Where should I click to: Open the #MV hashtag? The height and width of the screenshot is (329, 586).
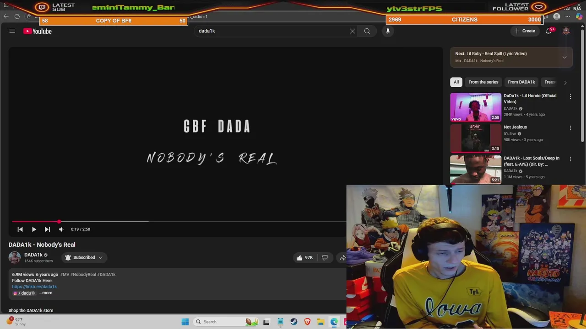[65, 275]
